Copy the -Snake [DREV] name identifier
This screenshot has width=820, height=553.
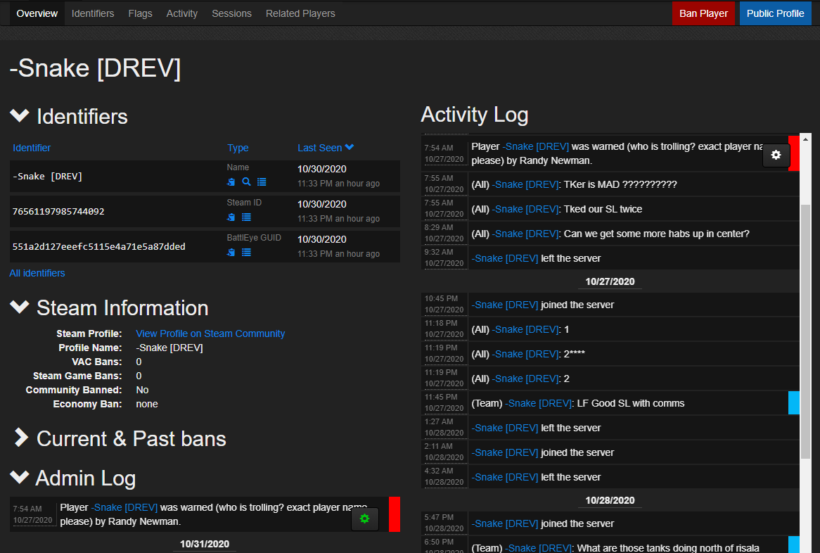point(231,182)
